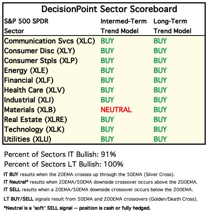The image size is (208, 215).
Task: Select the Consumer Disc (XLY) sector label
Action: point(40,51)
